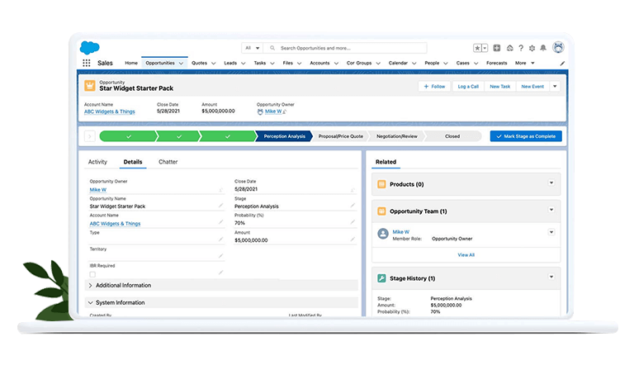Edit the Stage field pencil icon

tap(352, 206)
